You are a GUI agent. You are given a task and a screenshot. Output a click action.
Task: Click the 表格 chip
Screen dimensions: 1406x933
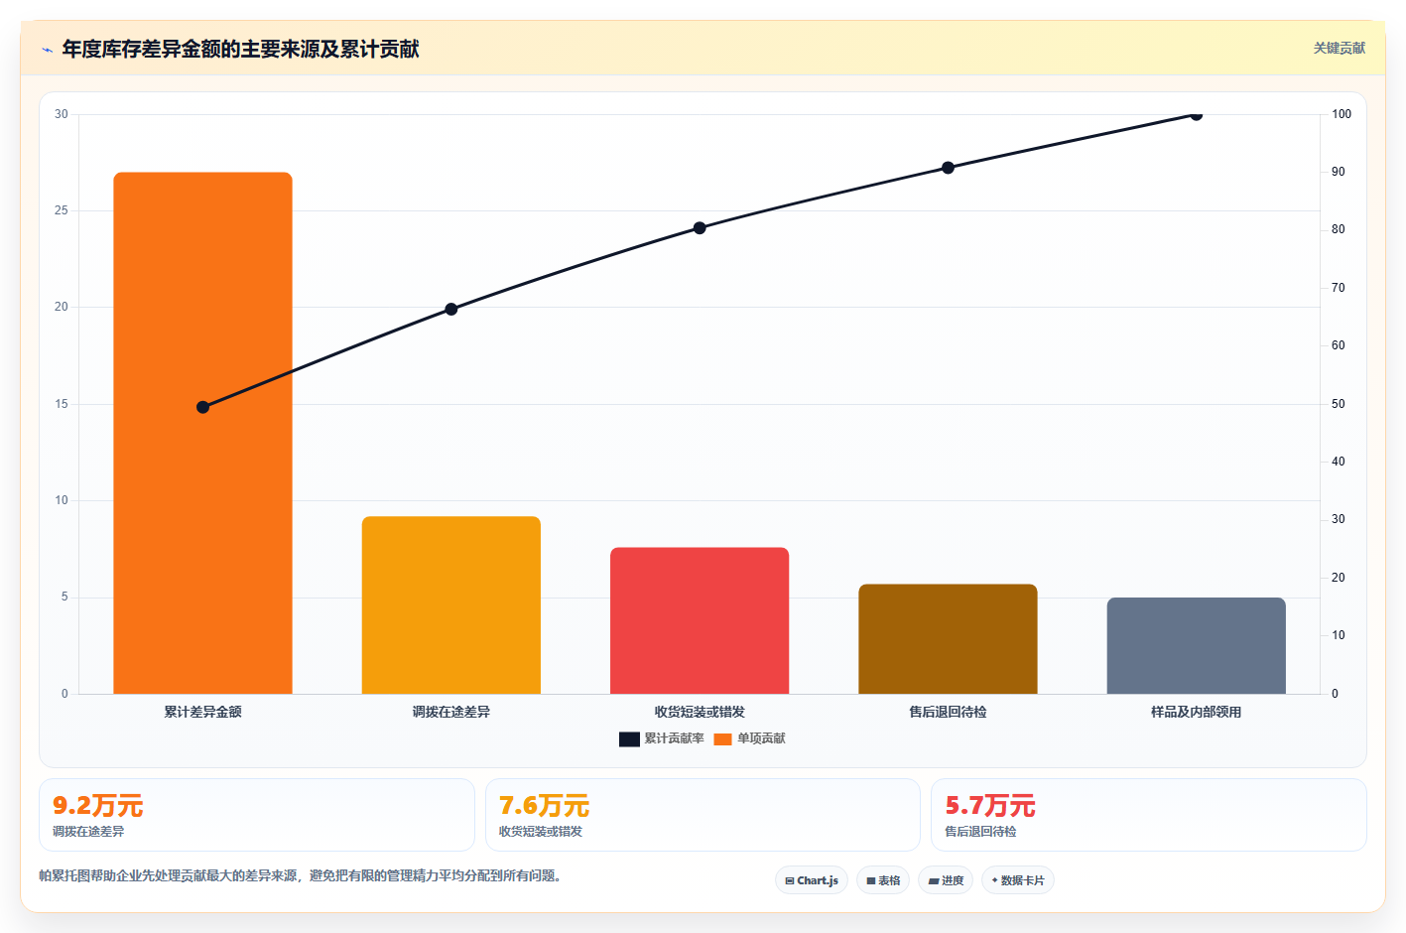(x=883, y=880)
